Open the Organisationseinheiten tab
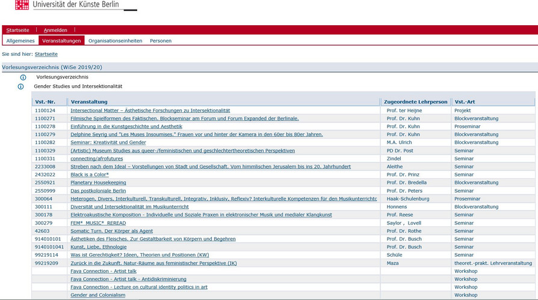This screenshot has height=300, width=538. click(116, 41)
